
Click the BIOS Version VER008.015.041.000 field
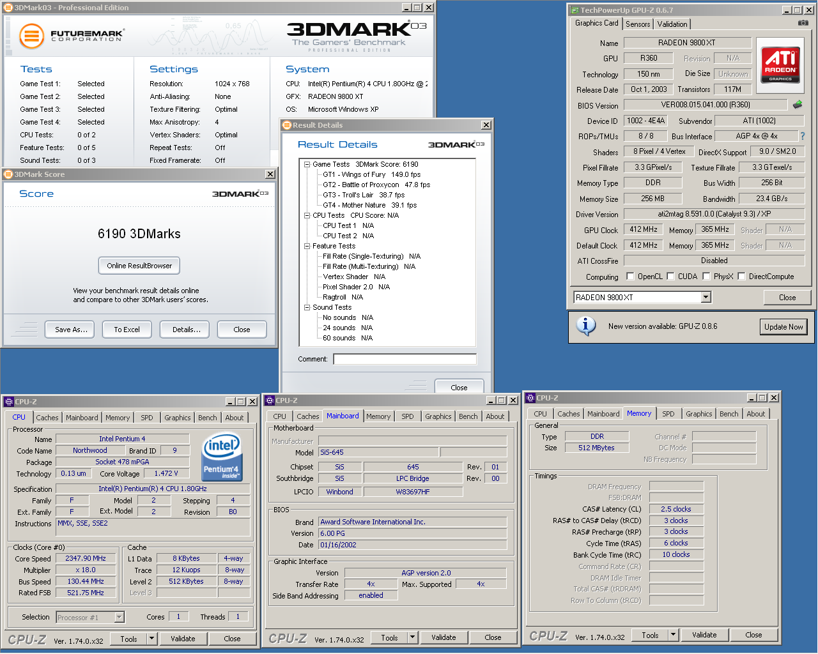pyautogui.click(x=706, y=104)
